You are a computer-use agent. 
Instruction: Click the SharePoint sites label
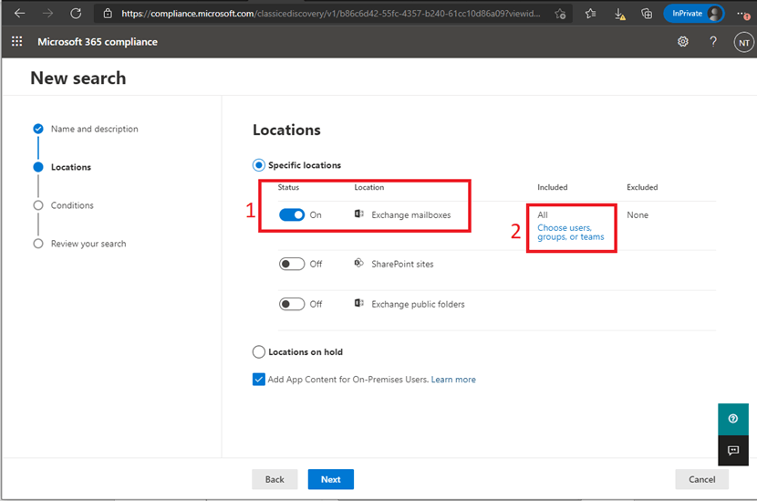pyautogui.click(x=402, y=265)
